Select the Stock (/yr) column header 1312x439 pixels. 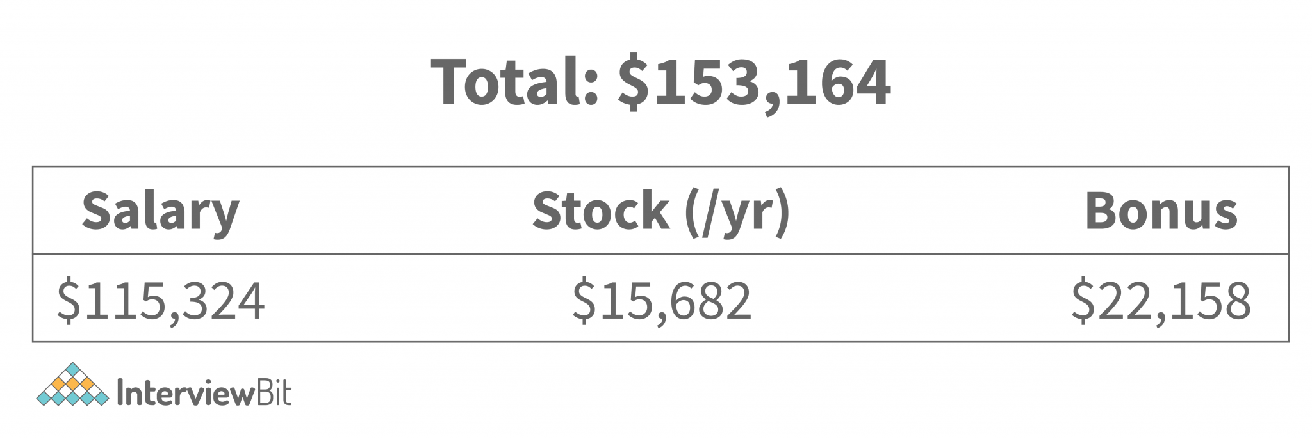pyautogui.click(x=660, y=211)
